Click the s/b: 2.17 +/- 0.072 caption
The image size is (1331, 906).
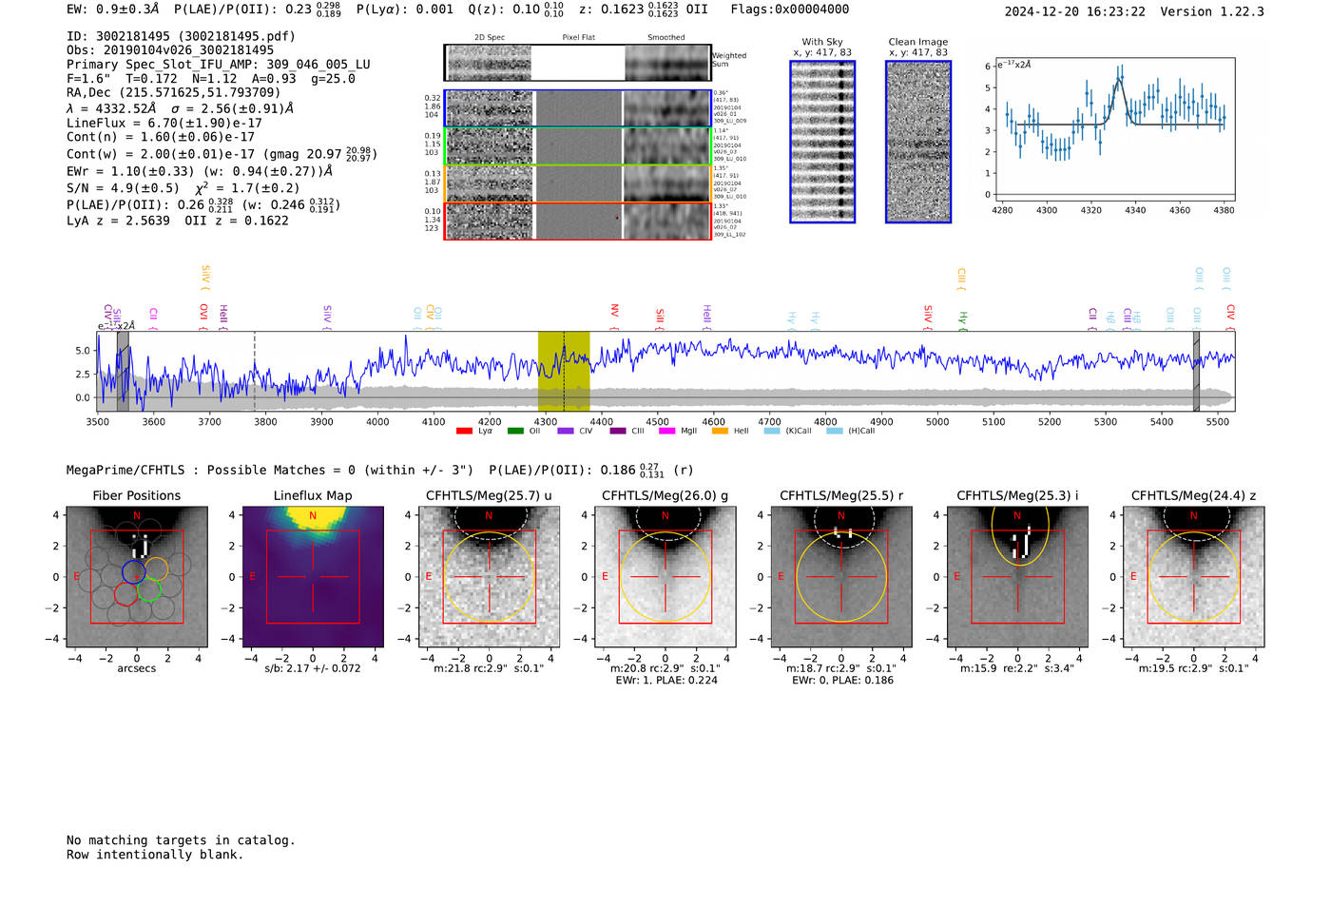pyautogui.click(x=313, y=668)
